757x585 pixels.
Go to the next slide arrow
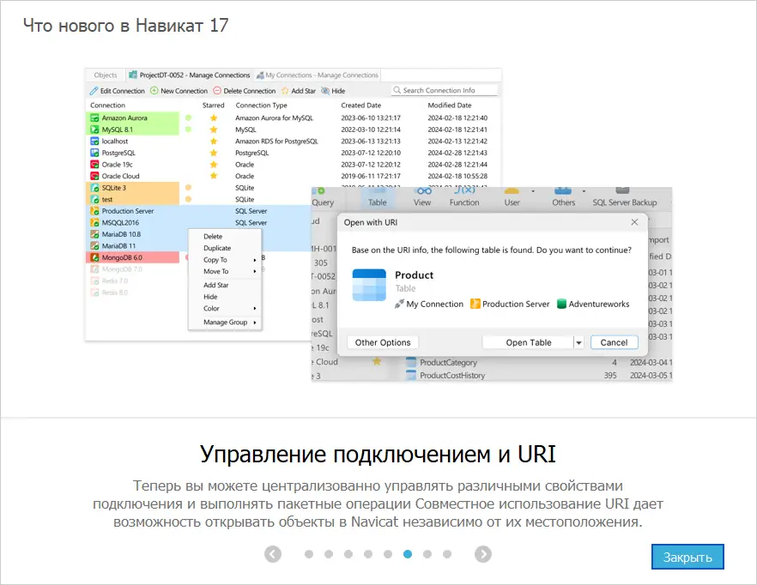(482, 553)
